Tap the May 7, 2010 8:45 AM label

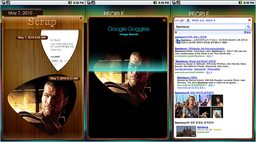[32, 37]
